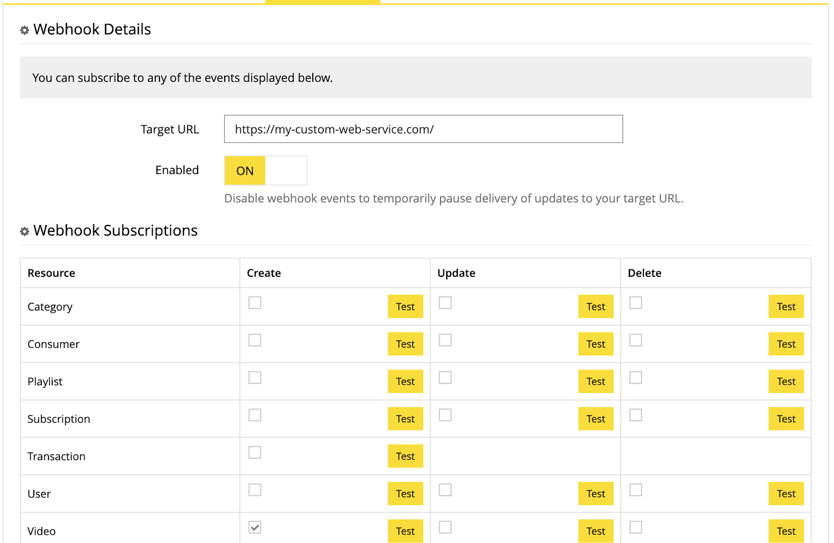
Task: Test the User Update webhook
Action: pos(595,493)
